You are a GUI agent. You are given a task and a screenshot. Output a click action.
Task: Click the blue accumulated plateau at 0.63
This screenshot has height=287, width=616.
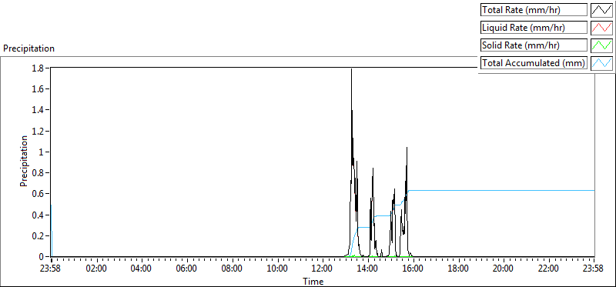point(501,190)
